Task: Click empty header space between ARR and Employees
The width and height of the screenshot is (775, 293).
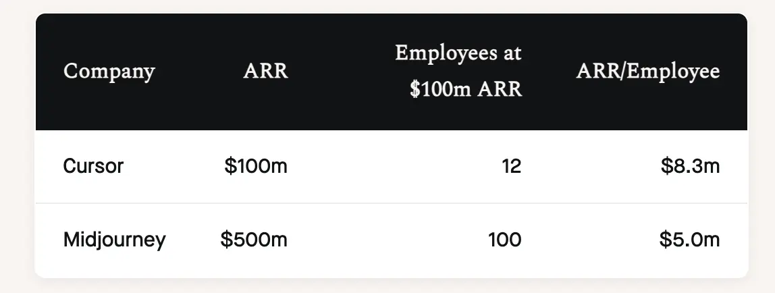Action: click(x=341, y=72)
